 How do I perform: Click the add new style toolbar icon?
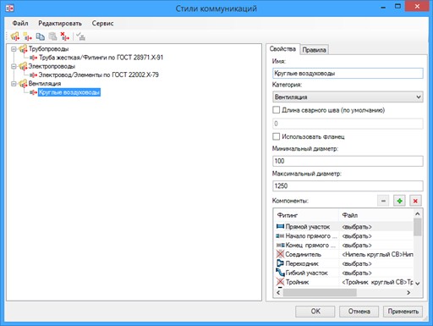tap(28, 36)
